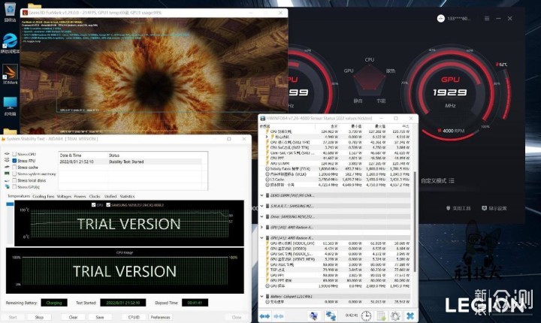
Task: Click the HWiNFO64 title bar icon
Action: 263,119
